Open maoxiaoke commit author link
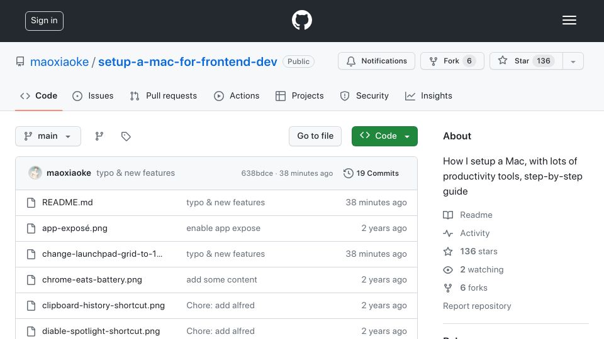This screenshot has height=339, width=604. coord(69,173)
